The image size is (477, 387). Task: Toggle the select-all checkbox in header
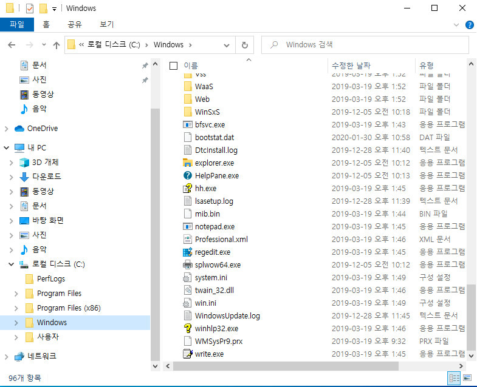click(x=173, y=66)
